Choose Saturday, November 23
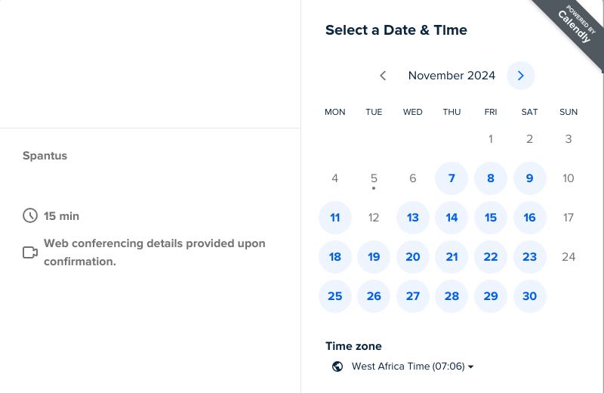This screenshot has height=393, width=604. click(x=530, y=257)
